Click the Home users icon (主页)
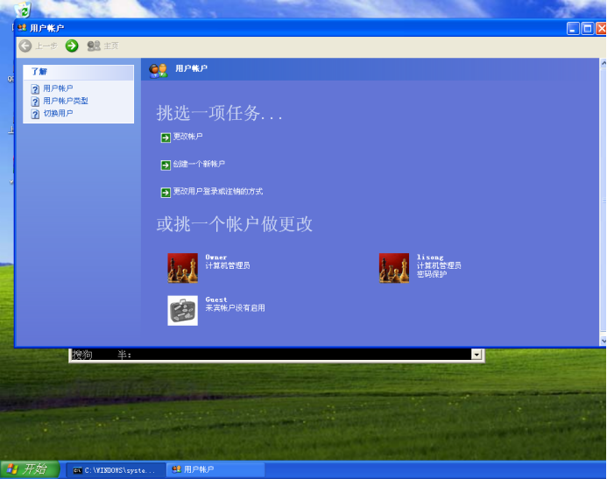The width and height of the screenshot is (607, 479). tap(94, 46)
